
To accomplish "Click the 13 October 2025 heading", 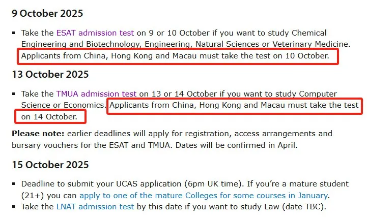I will point(50,74).
